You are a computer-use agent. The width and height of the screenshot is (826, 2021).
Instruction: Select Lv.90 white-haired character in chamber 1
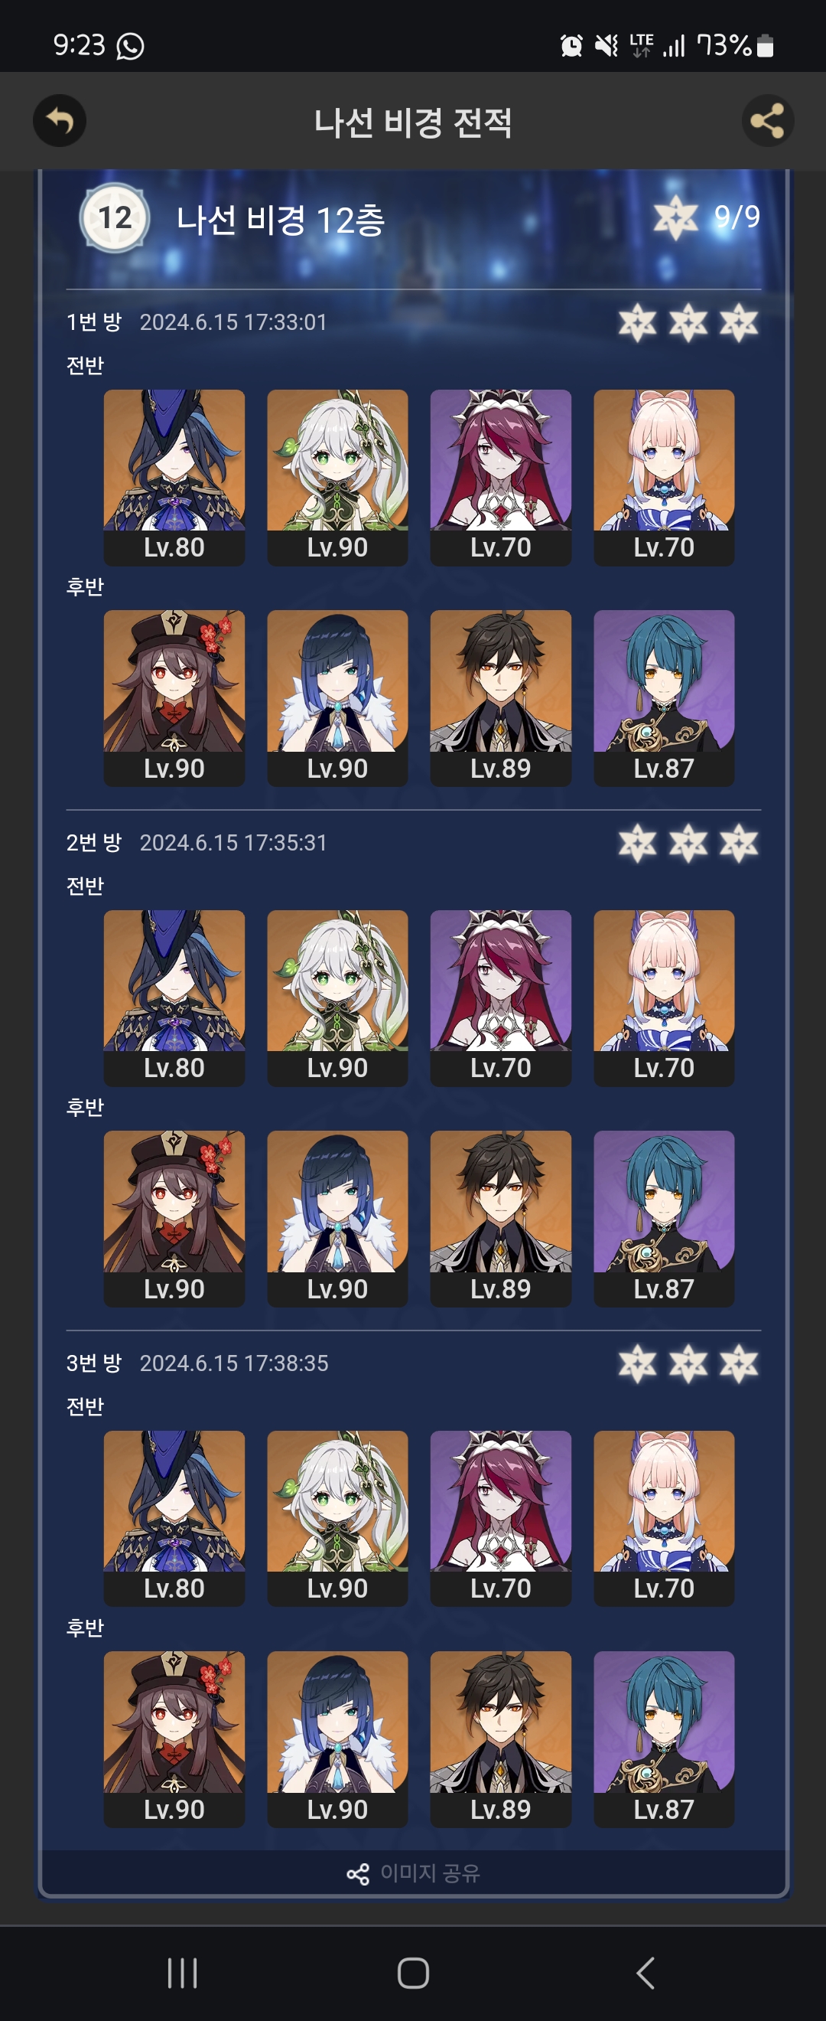pos(337,478)
